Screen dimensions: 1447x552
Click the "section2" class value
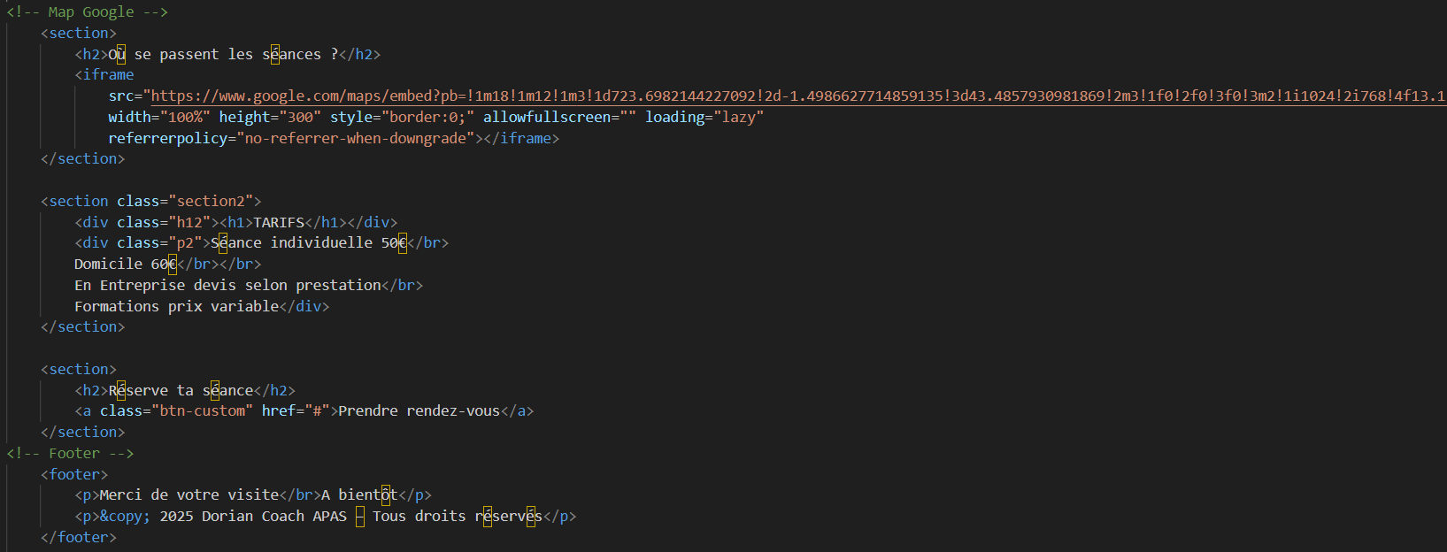(x=211, y=202)
